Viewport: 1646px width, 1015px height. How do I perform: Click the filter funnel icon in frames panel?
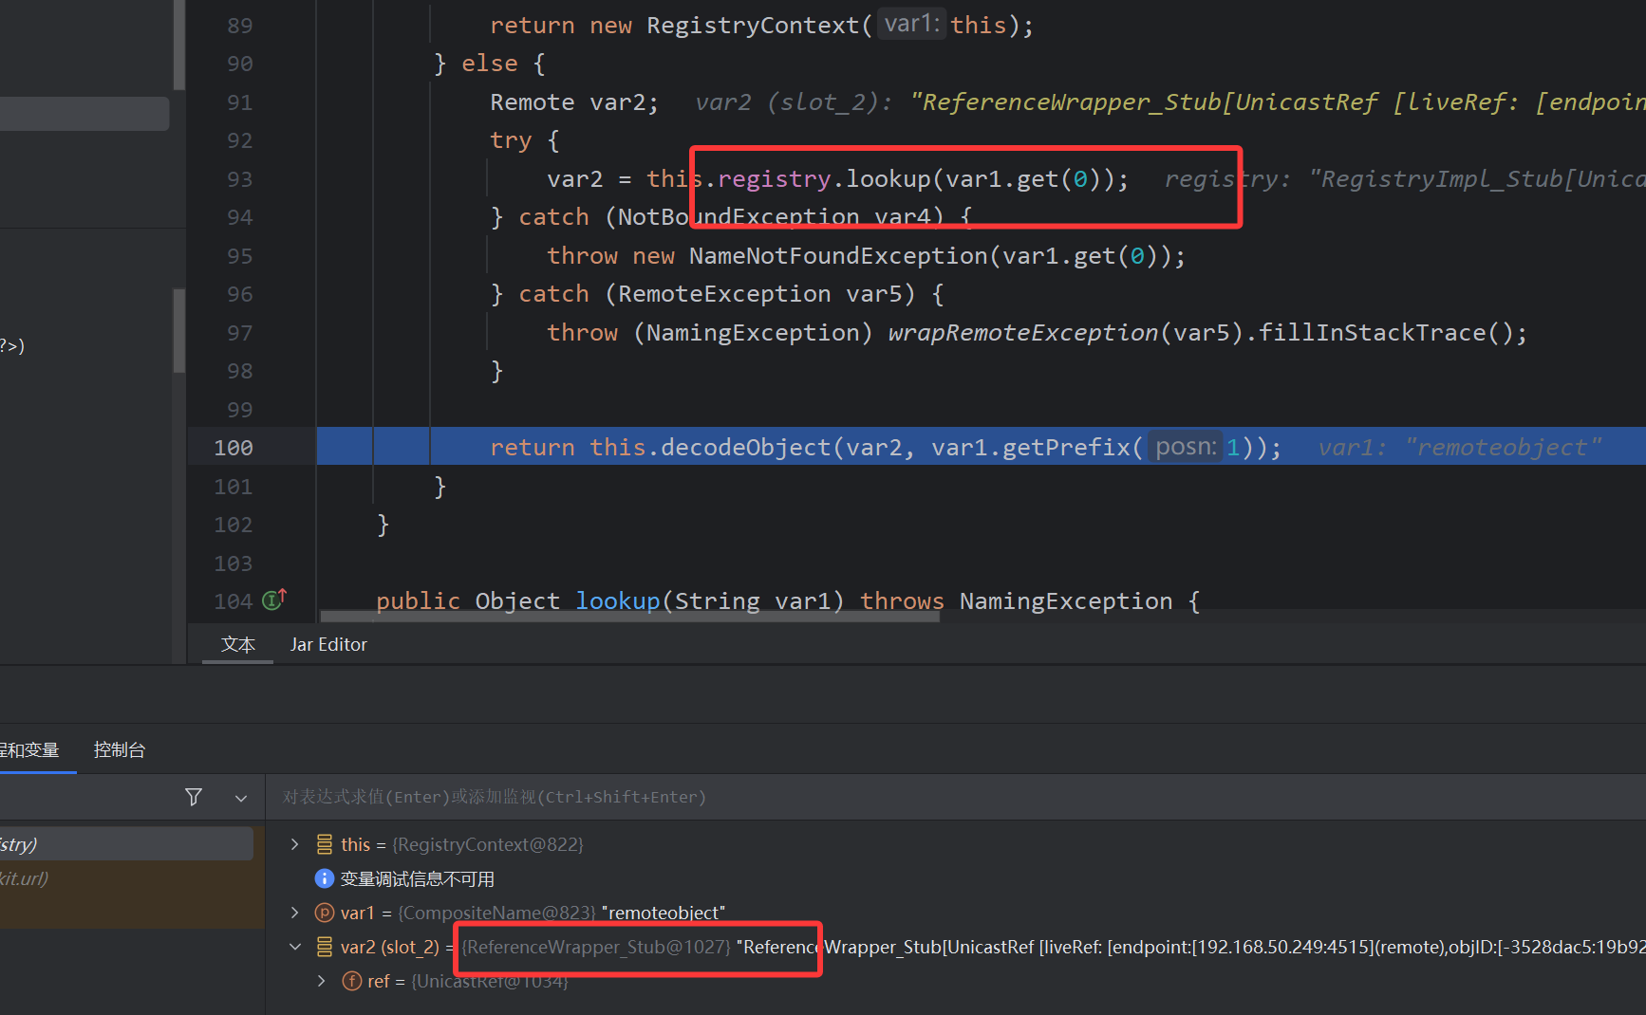(x=194, y=797)
